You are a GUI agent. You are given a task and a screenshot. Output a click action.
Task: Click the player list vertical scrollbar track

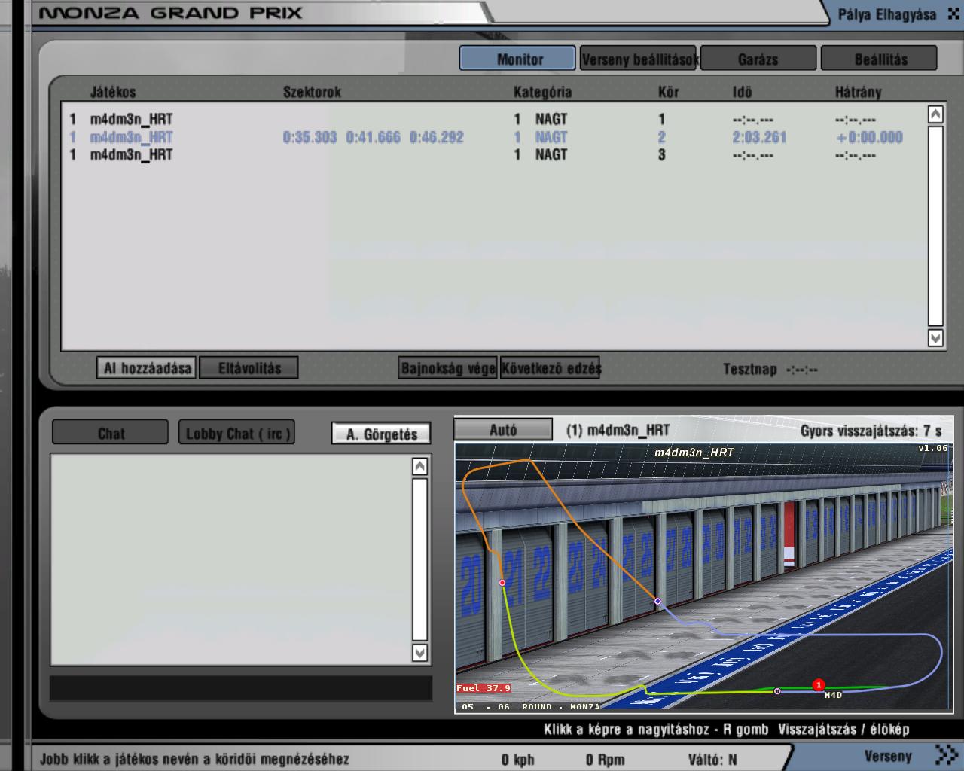click(x=935, y=226)
